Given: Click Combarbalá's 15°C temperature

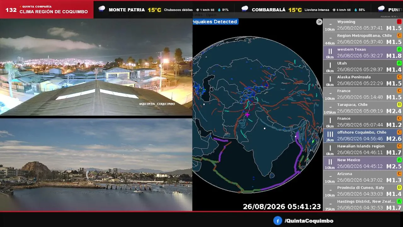Looking at the screenshot, I should coord(295,10).
